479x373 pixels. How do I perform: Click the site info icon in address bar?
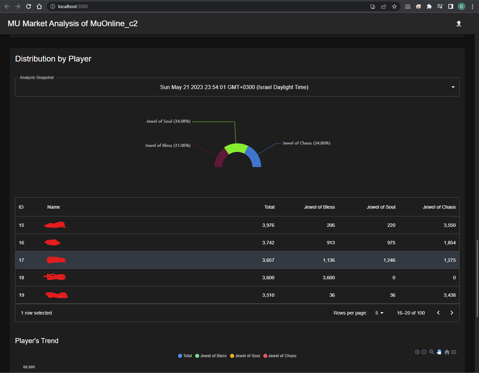tap(53, 6)
